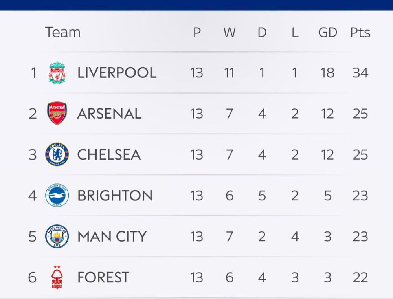Select the BRIGHTON team name
The width and height of the screenshot is (393, 299).
point(115,195)
